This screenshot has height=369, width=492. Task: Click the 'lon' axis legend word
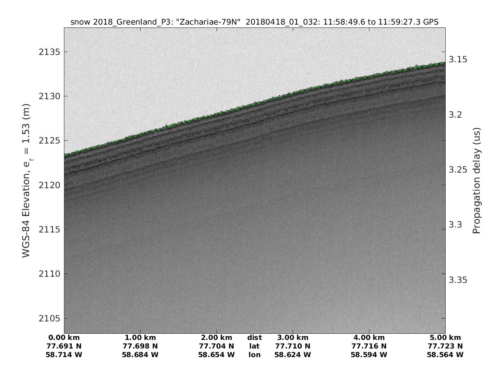pyautogui.click(x=255, y=355)
